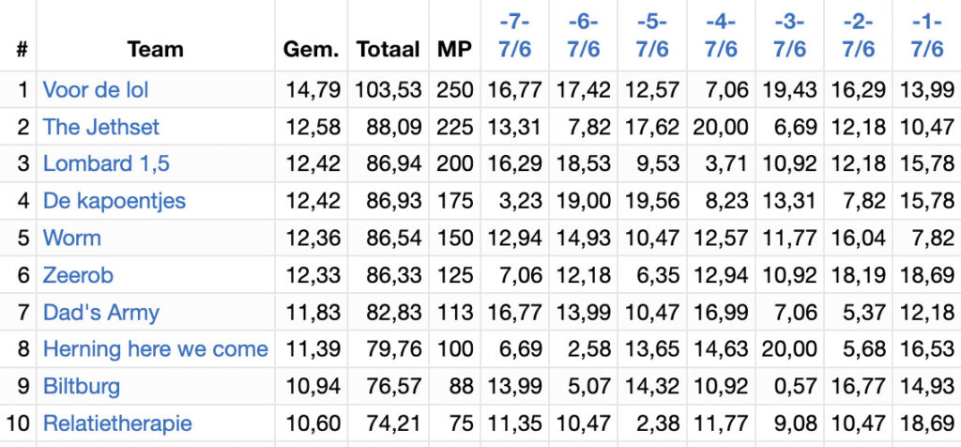Open Herning here we come link

[x=156, y=349]
